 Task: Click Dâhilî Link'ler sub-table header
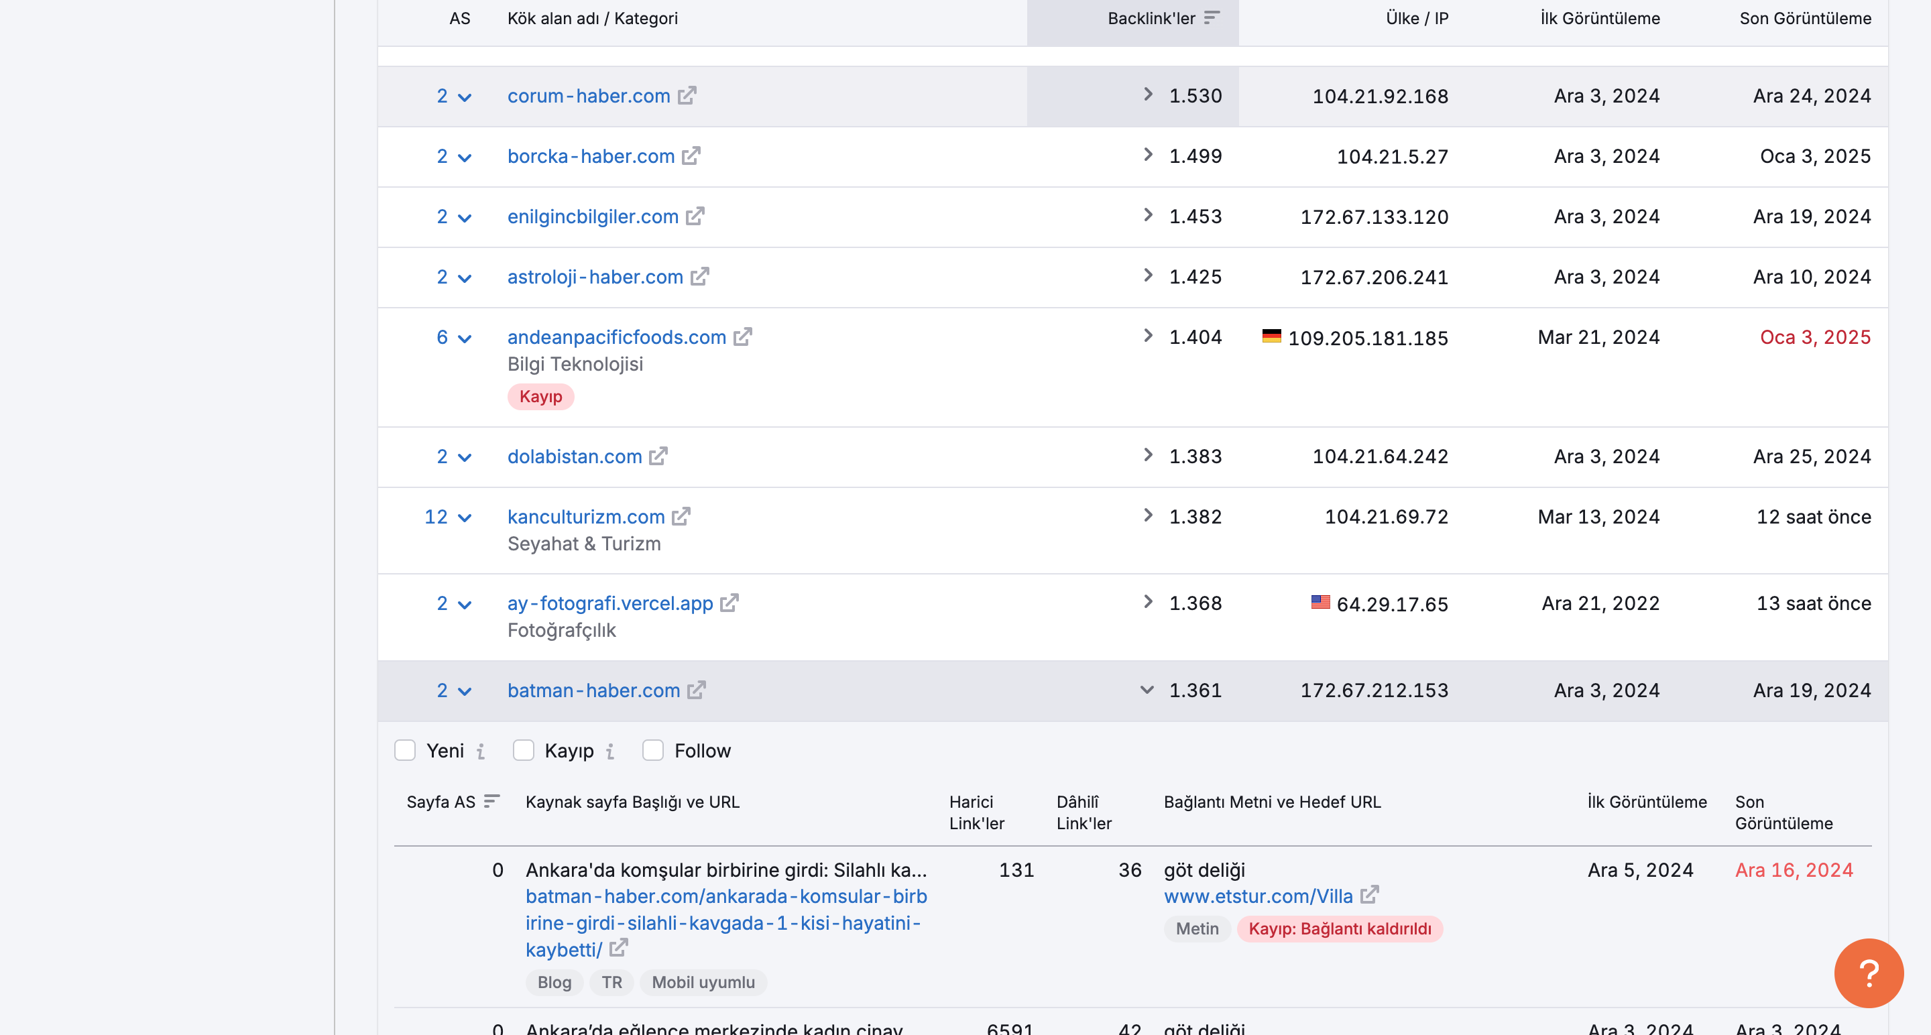[1084, 812]
